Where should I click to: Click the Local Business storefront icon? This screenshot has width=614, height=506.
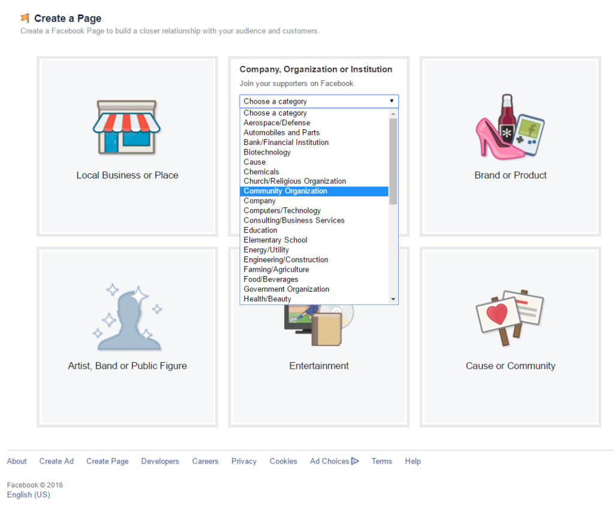pos(127,127)
